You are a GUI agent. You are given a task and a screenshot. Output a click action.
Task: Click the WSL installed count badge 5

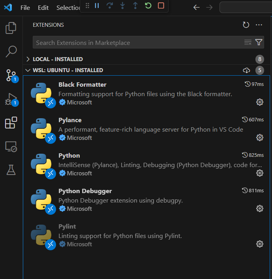pos(260,70)
